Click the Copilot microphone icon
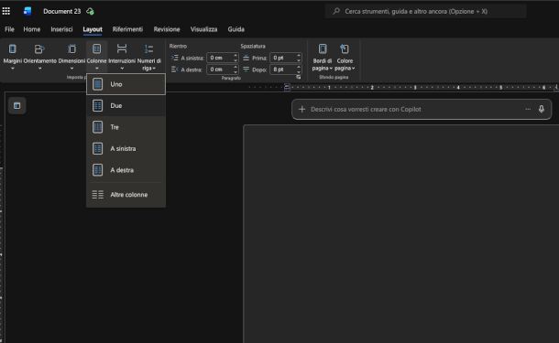Viewport: 559px width, 343px height. (x=542, y=109)
